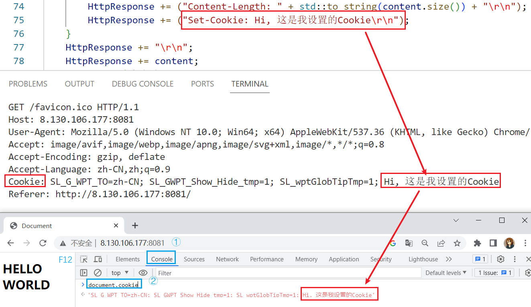Clear console with the clear icon
Image resolution: width=531 pixels, height=307 pixels.
[98, 273]
